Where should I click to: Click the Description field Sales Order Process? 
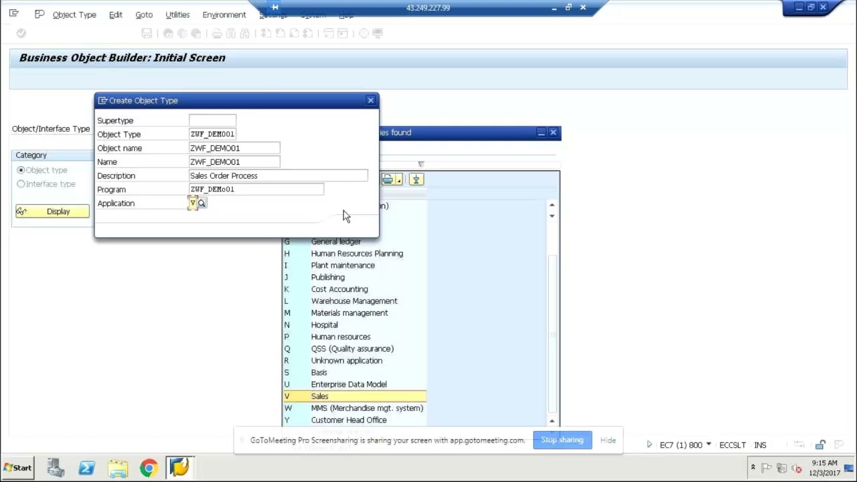click(x=279, y=175)
